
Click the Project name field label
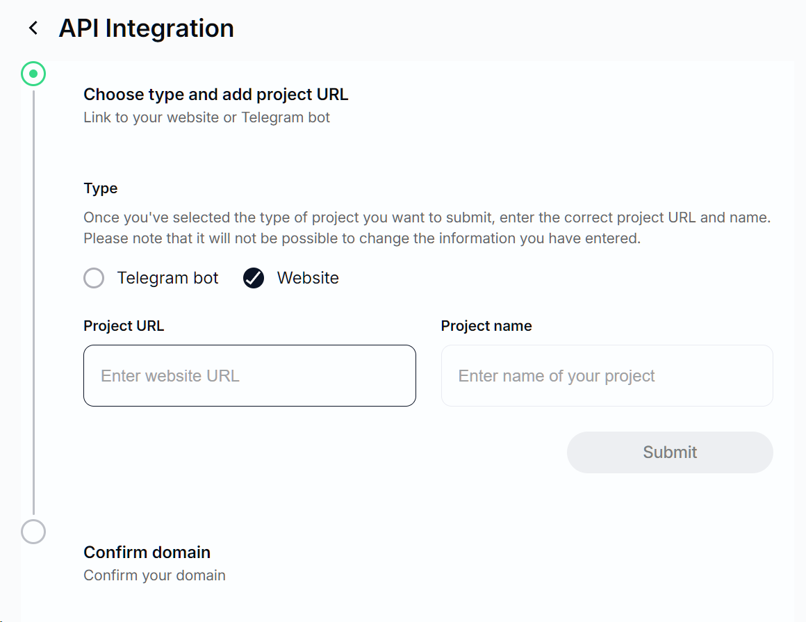point(486,327)
